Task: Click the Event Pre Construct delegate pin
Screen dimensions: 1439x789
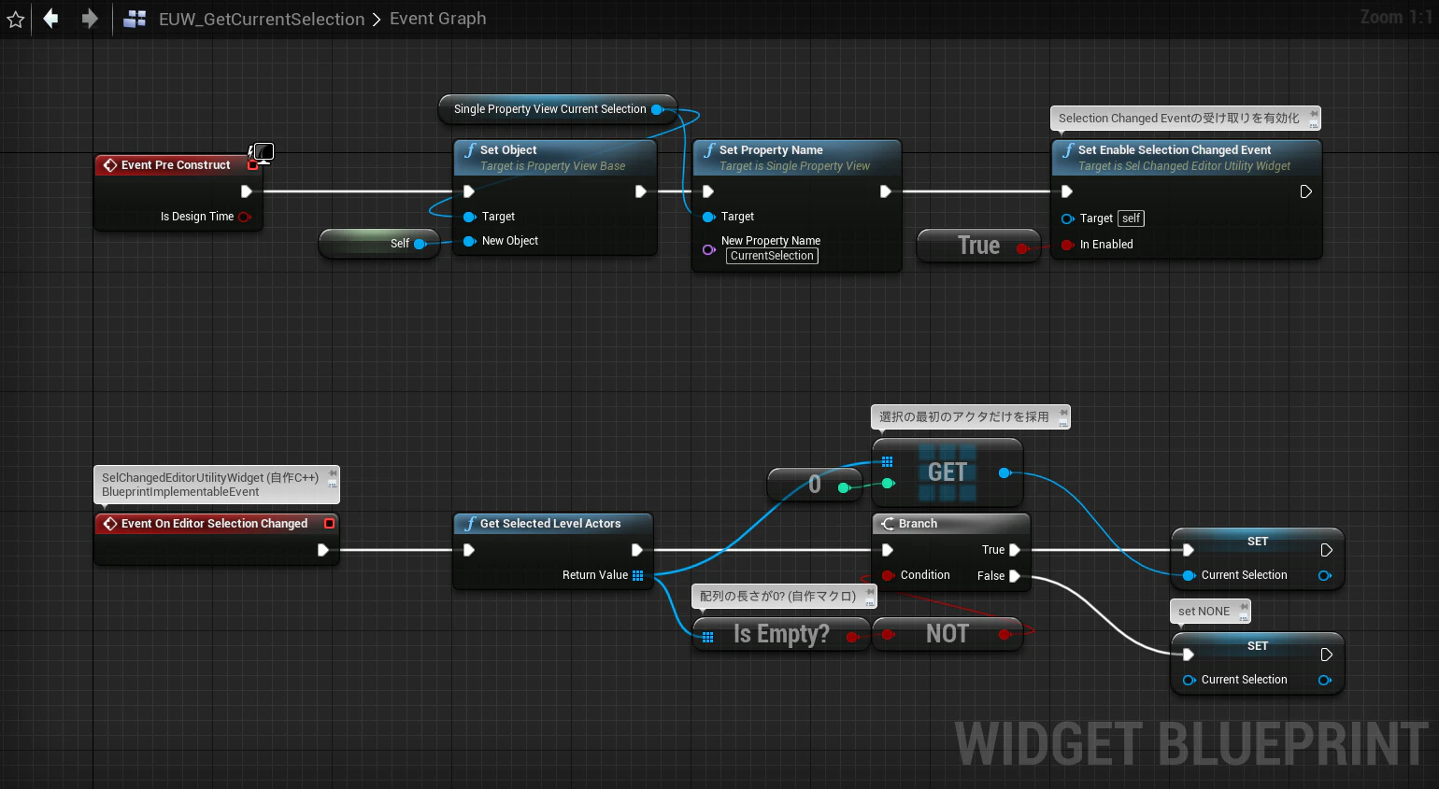Action: point(252,165)
